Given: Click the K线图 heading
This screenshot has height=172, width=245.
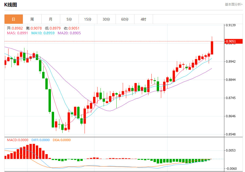Looking at the screenshot, I should [10, 5].
